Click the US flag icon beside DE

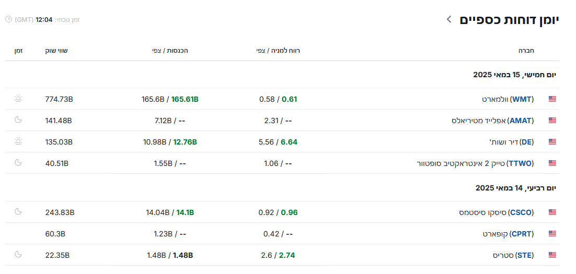[x=552, y=141]
